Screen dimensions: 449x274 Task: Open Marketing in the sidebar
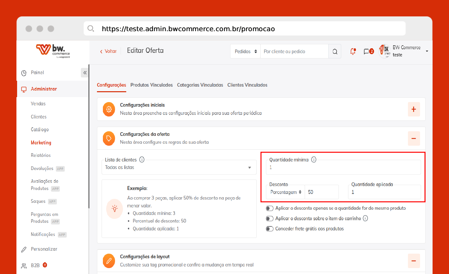click(x=41, y=143)
